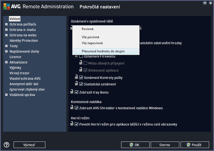Check the Oznámení Firewallu checkbox
Viewport: 214px width, 151px height.
(81, 56)
